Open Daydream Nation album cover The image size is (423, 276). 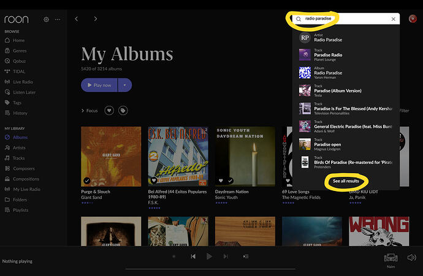(245, 157)
